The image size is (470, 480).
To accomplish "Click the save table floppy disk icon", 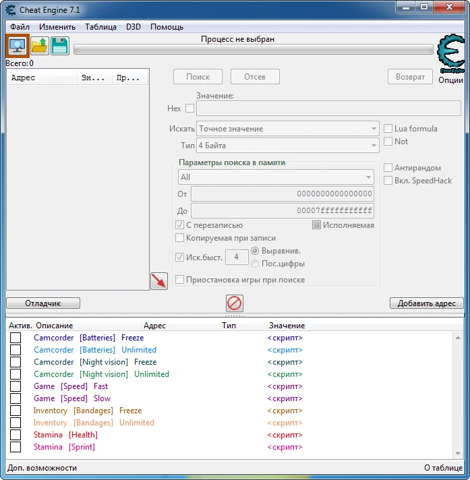I will click(x=60, y=46).
